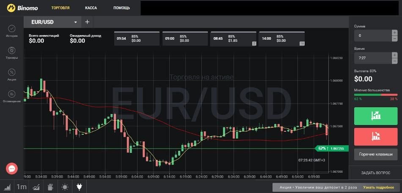Select the 08:45 expiry card with $1.85
This screenshot has width=402, height=193.
point(233,39)
